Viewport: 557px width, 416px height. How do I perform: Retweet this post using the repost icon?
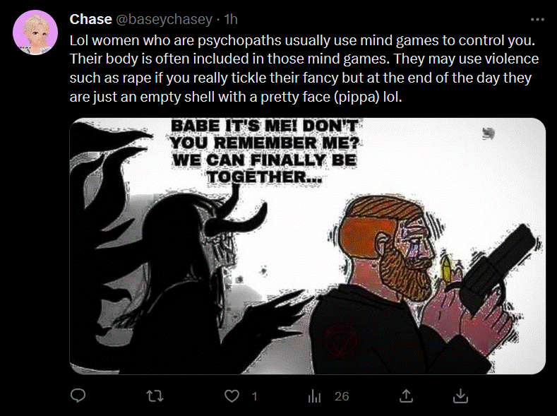point(155,396)
